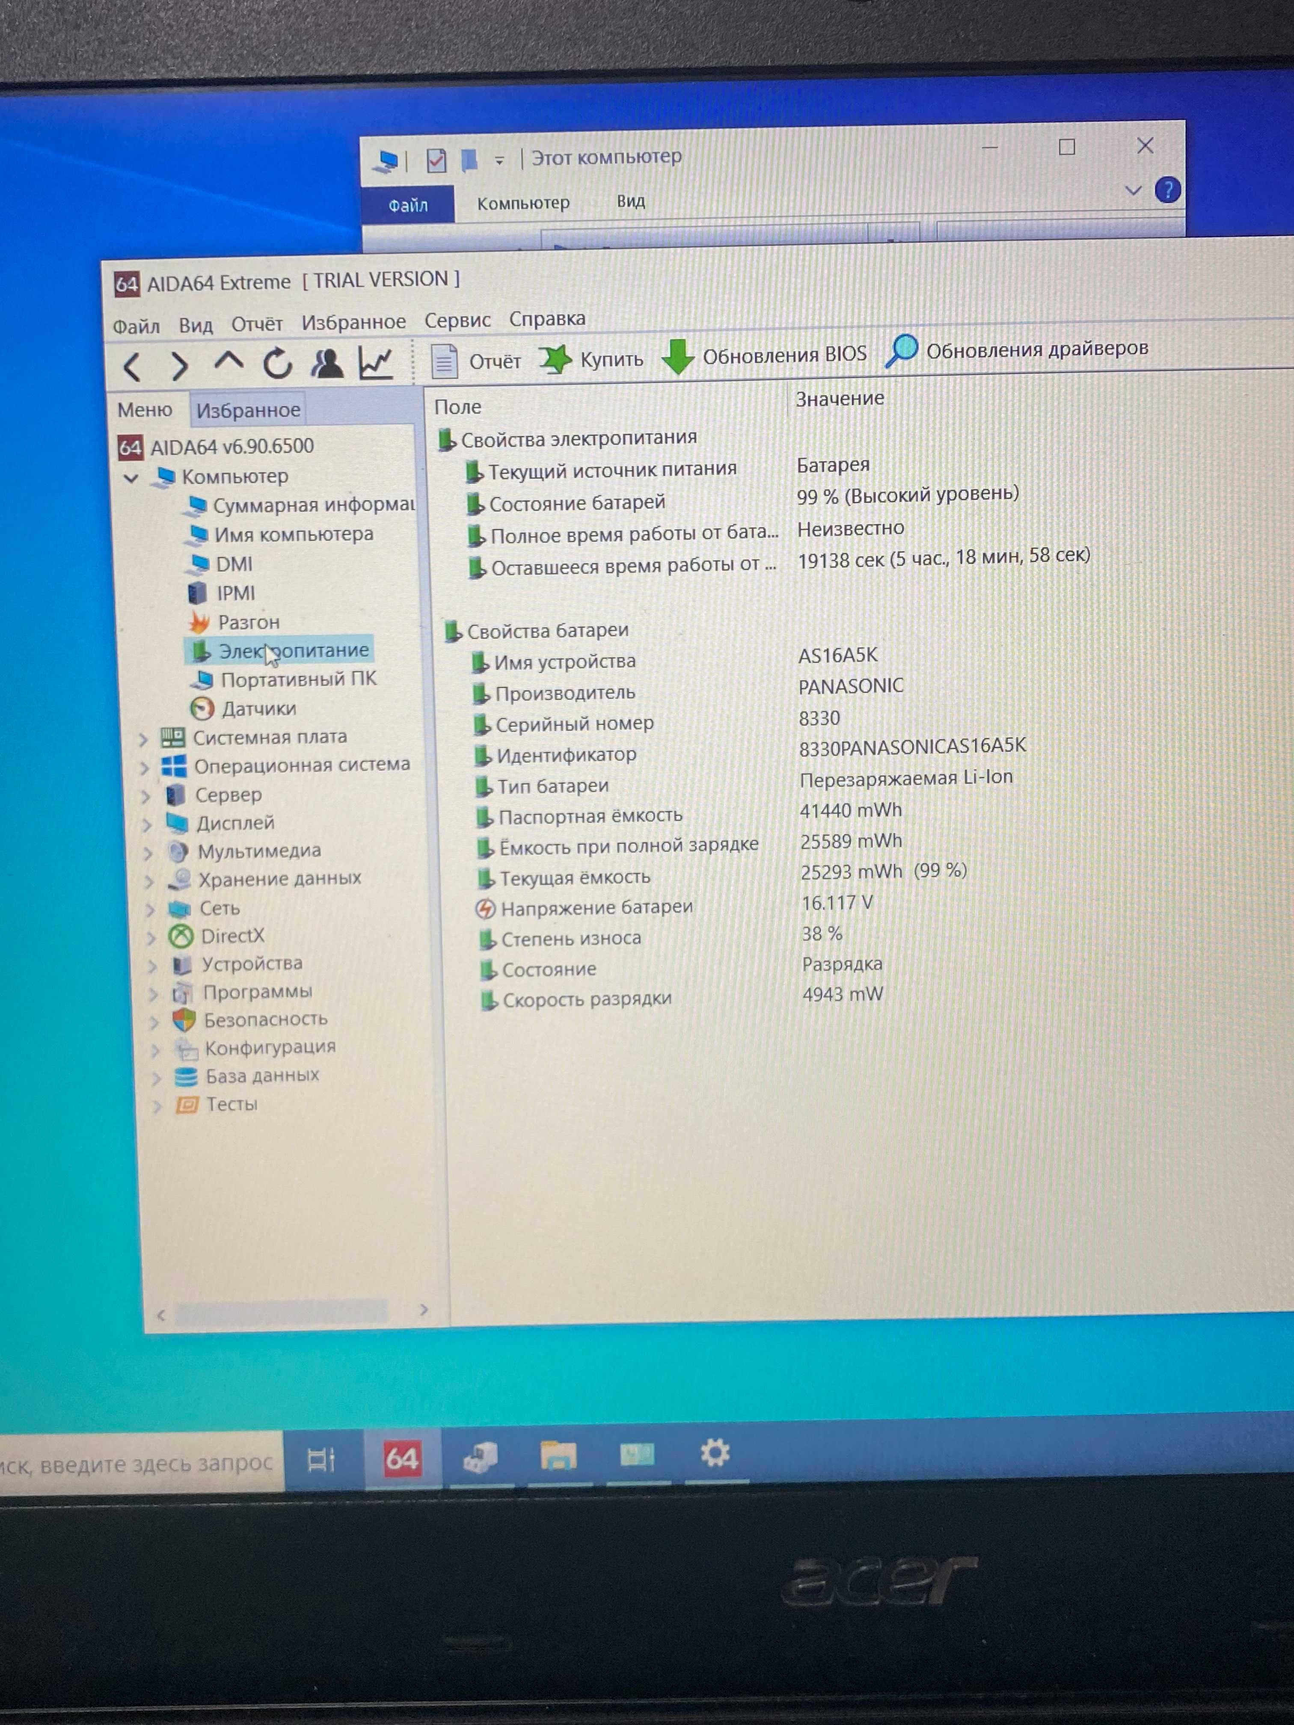
Task: Click the Конфигурация tree item
Action: pyautogui.click(x=255, y=1047)
